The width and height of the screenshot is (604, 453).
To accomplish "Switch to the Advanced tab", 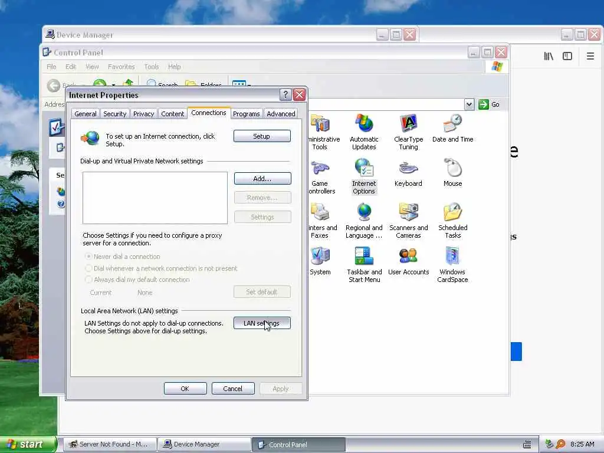I will click(x=281, y=114).
